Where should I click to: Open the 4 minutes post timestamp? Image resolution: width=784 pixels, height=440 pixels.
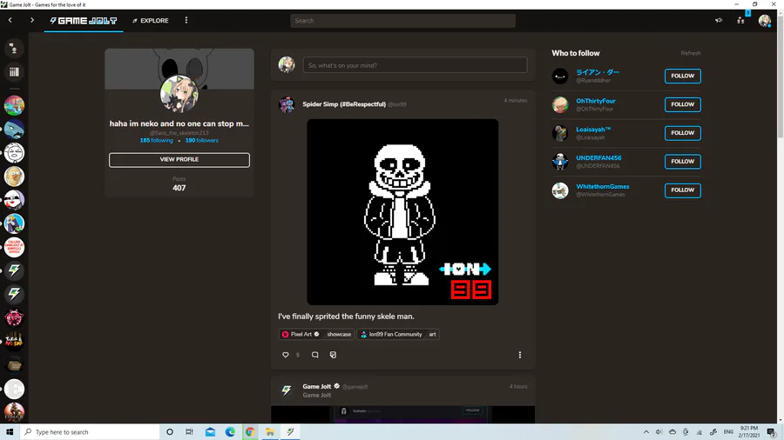(516, 100)
